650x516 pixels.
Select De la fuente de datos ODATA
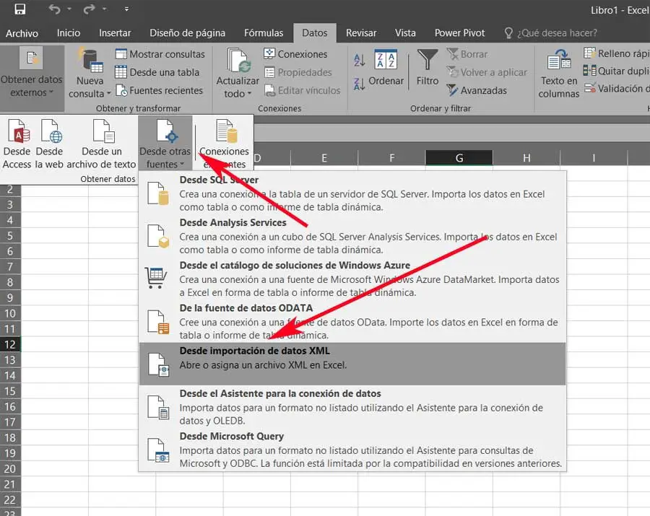pos(352,321)
